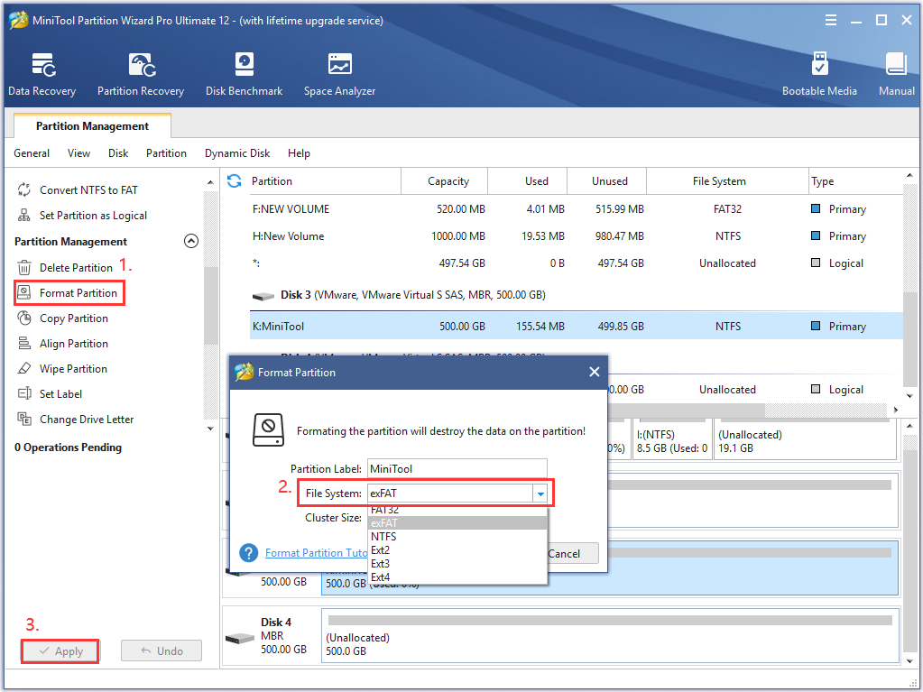Open the hamburger menu in the title bar
Image resolution: width=923 pixels, height=692 pixels.
coord(831,21)
